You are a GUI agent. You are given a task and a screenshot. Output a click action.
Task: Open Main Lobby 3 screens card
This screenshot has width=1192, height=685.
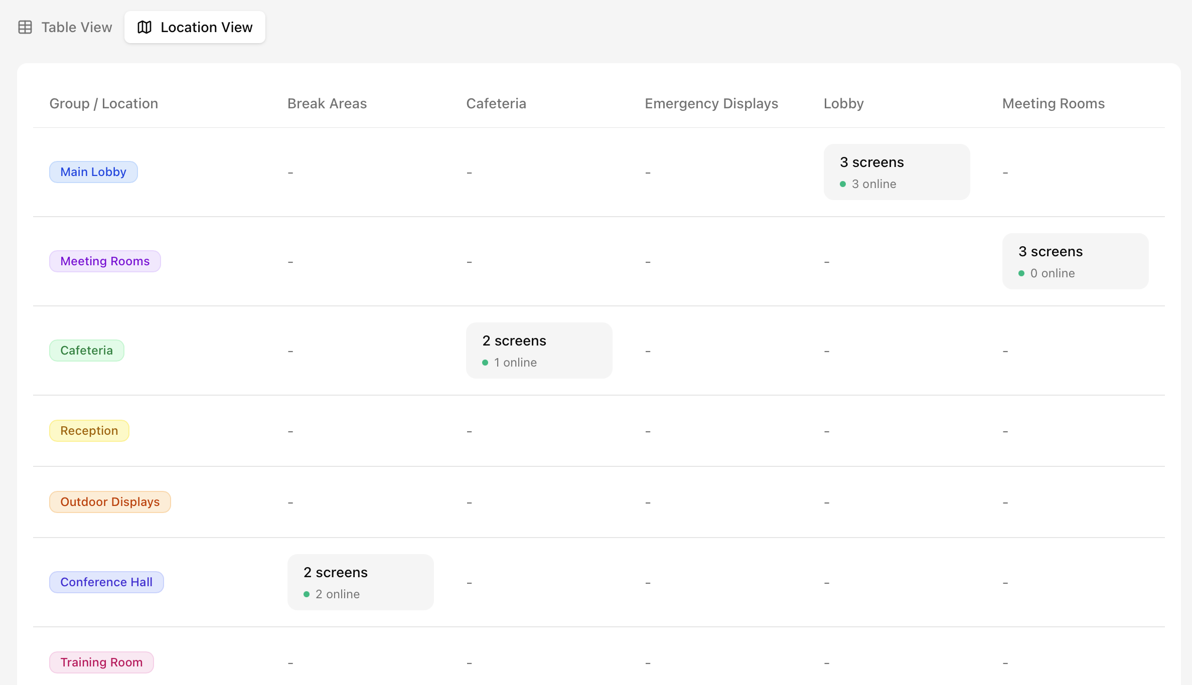pos(897,172)
